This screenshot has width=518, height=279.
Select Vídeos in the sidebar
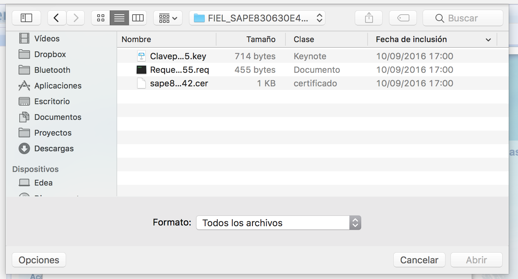(46, 39)
